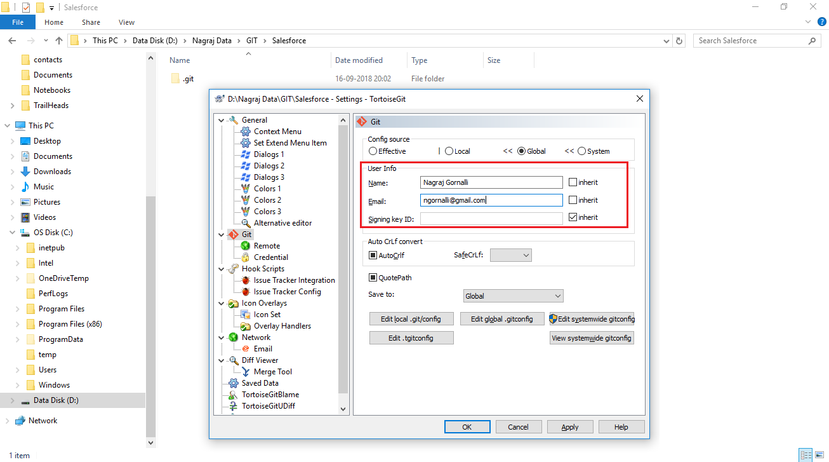
Task: Click the Hook Scripts icon
Action: [x=233, y=269]
